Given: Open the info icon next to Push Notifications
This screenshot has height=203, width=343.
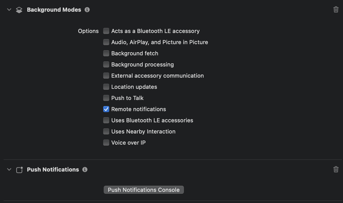Looking at the screenshot, I should click(x=85, y=170).
